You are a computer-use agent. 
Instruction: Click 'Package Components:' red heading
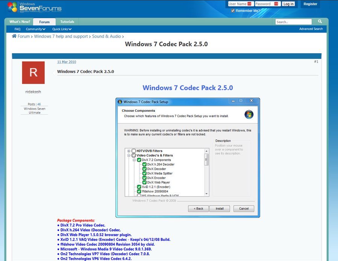[x=76, y=220]
